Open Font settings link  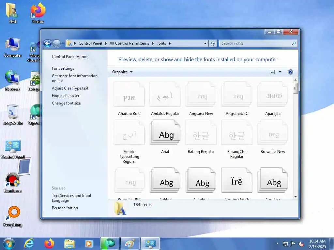pos(63,68)
